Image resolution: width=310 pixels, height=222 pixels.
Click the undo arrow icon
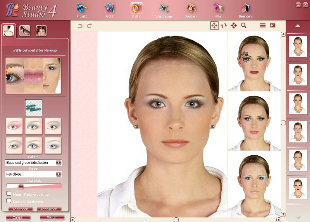coord(80,26)
